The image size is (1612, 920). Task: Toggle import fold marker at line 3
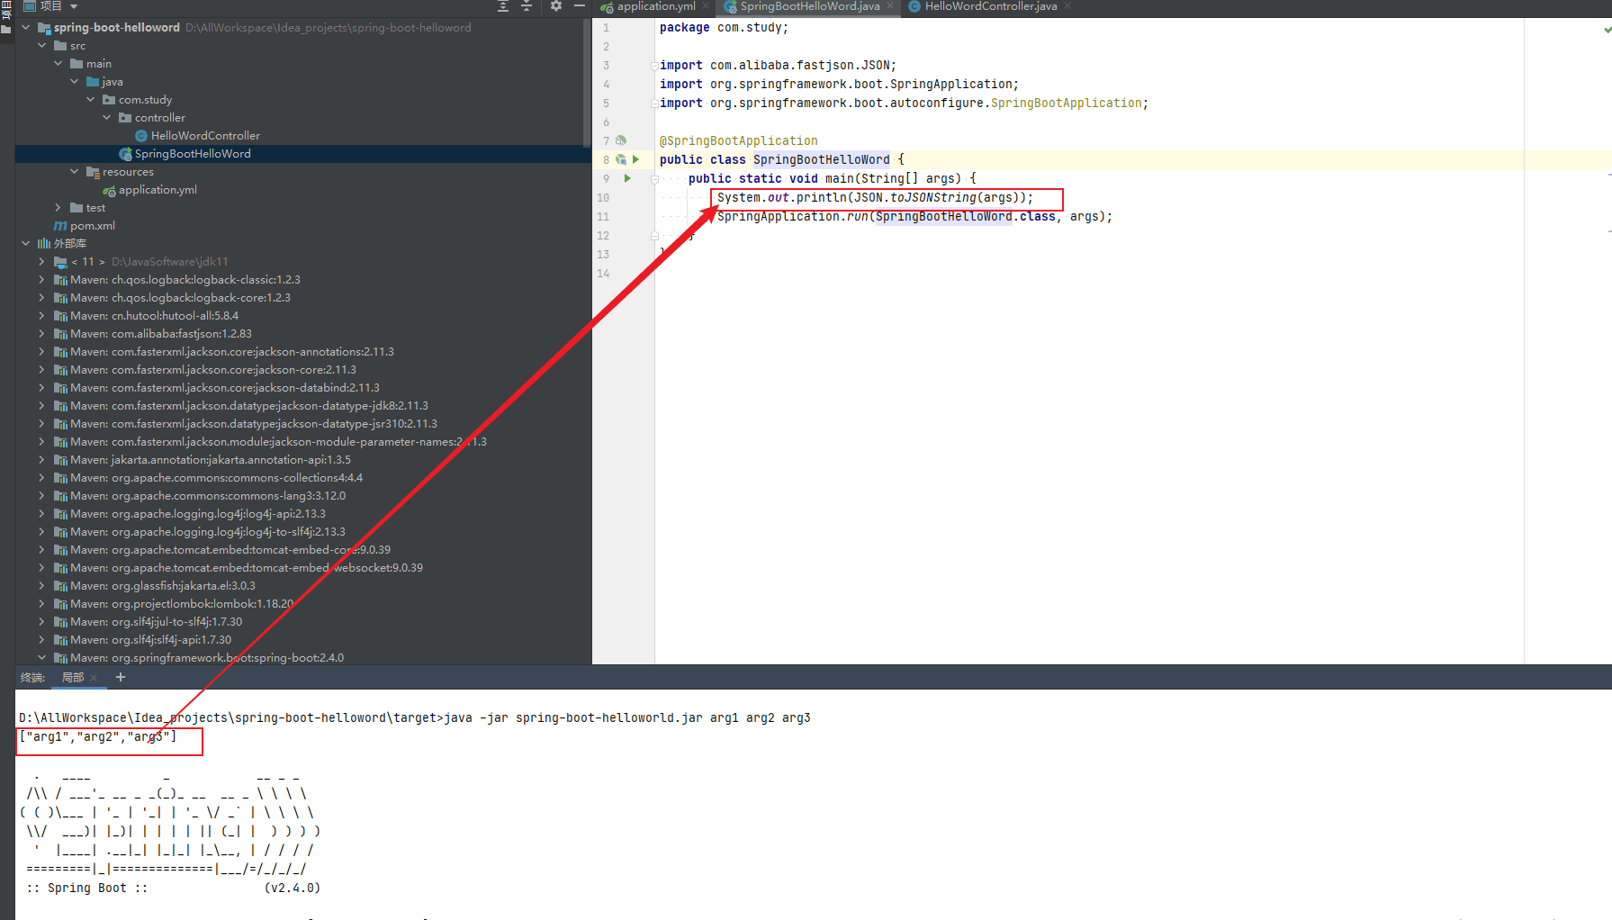tap(654, 66)
